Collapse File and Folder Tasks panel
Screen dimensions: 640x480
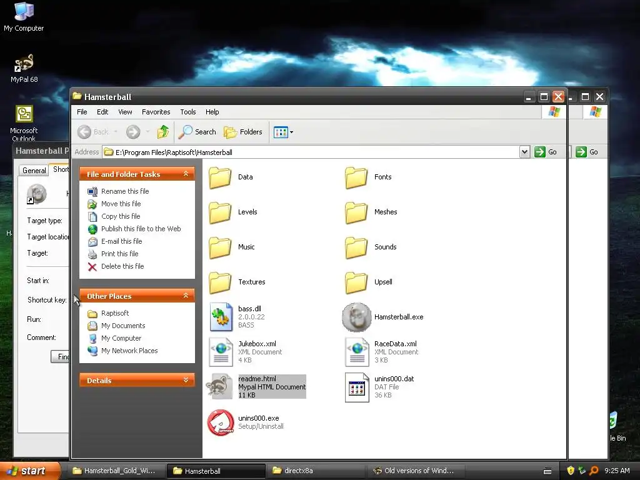pos(186,174)
